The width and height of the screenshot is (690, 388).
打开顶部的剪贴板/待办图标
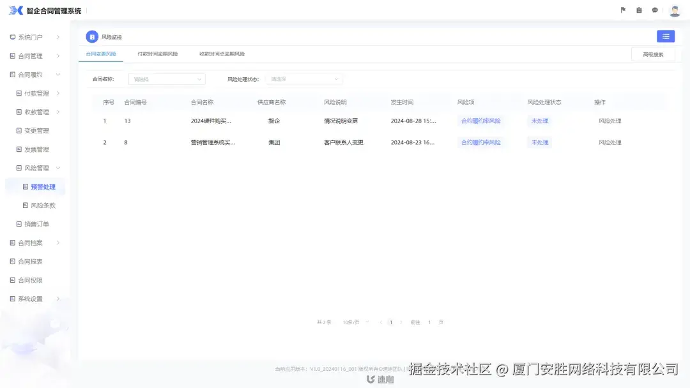coord(638,10)
